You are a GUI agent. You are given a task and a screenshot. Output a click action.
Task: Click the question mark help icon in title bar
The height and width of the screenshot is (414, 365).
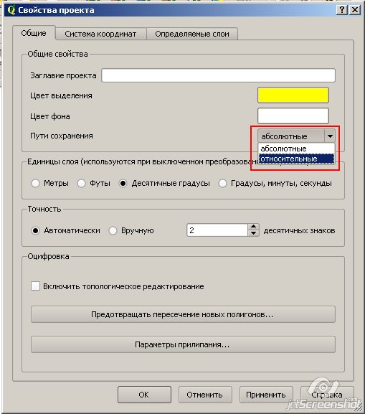342,10
